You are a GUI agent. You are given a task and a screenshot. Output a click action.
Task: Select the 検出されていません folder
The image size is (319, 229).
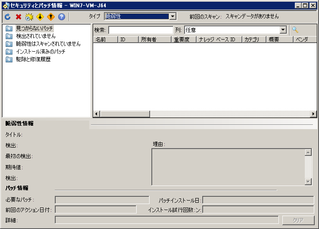tap(35, 36)
